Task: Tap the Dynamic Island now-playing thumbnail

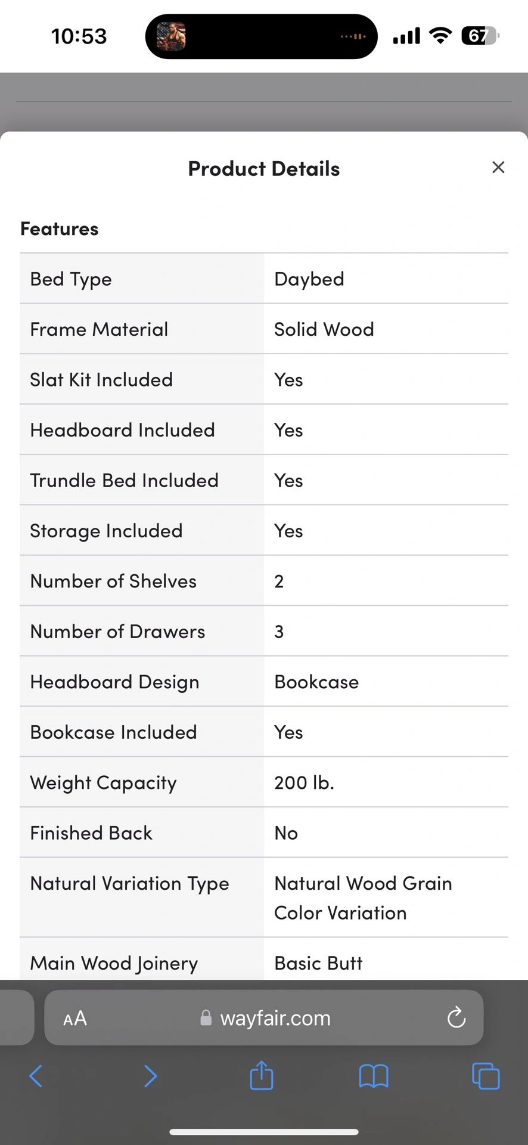Action: [x=171, y=36]
